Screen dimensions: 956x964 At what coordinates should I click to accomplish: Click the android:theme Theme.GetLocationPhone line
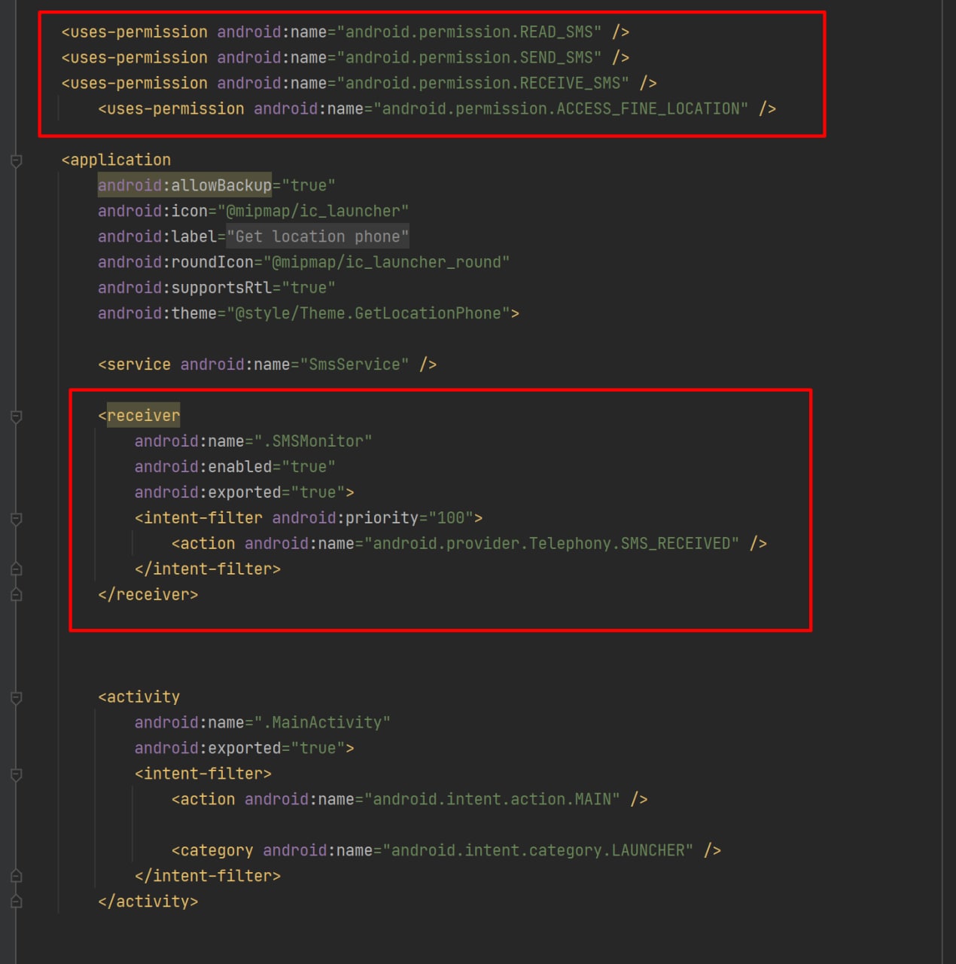click(x=309, y=313)
